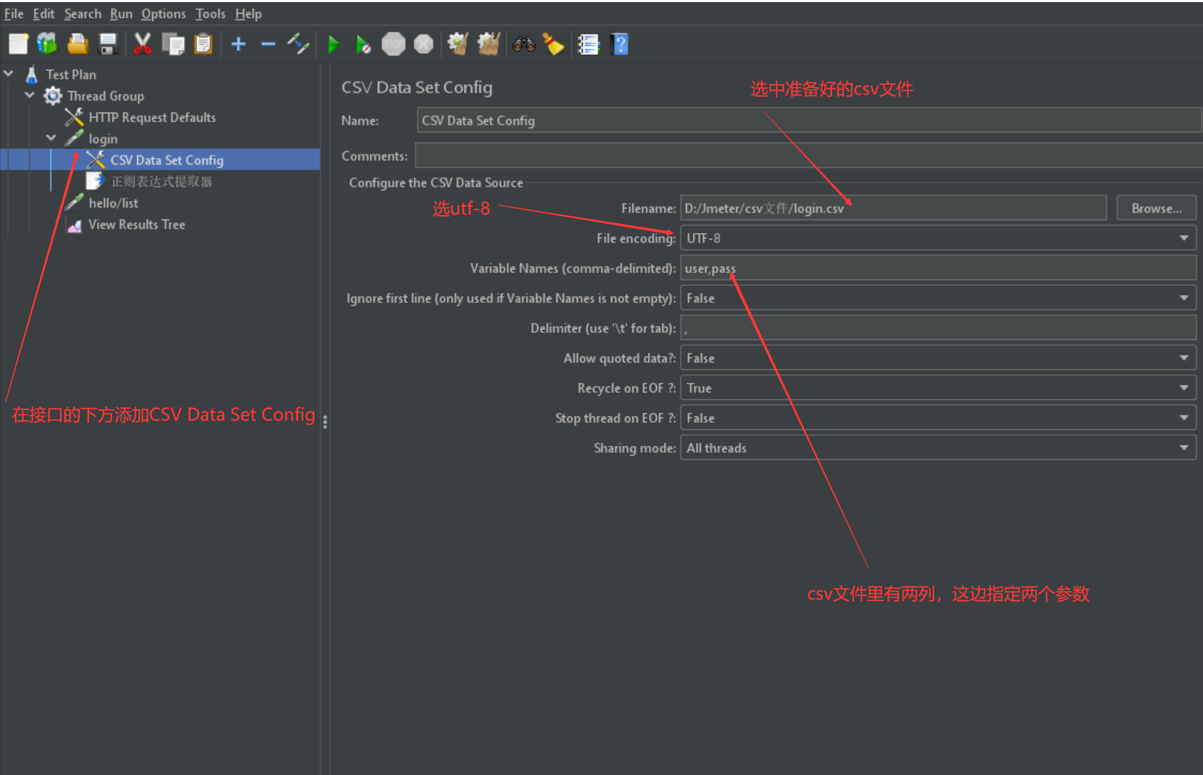Open the Allow quoted data dropdown

point(1184,358)
